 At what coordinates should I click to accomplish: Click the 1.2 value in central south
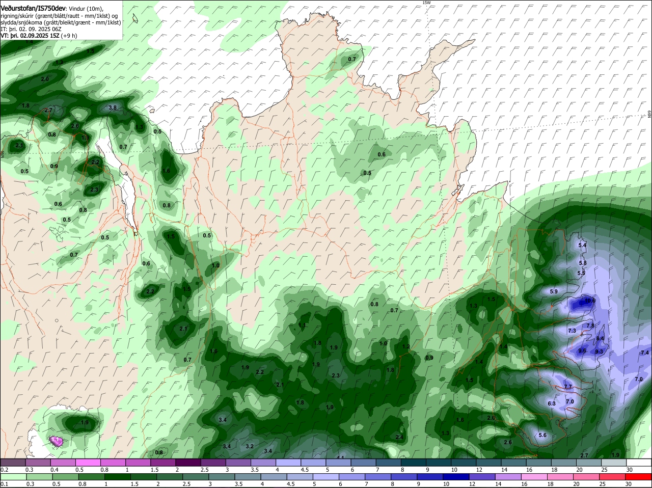click(406, 346)
